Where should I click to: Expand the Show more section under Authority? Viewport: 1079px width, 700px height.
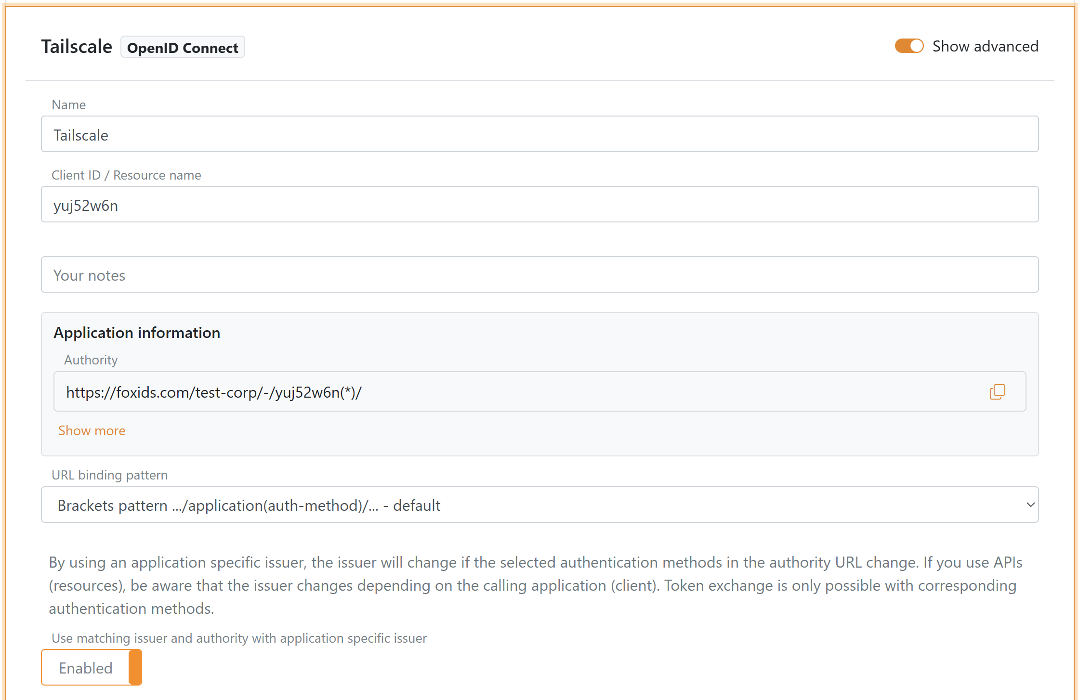pyautogui.click(x=92, y=430)
